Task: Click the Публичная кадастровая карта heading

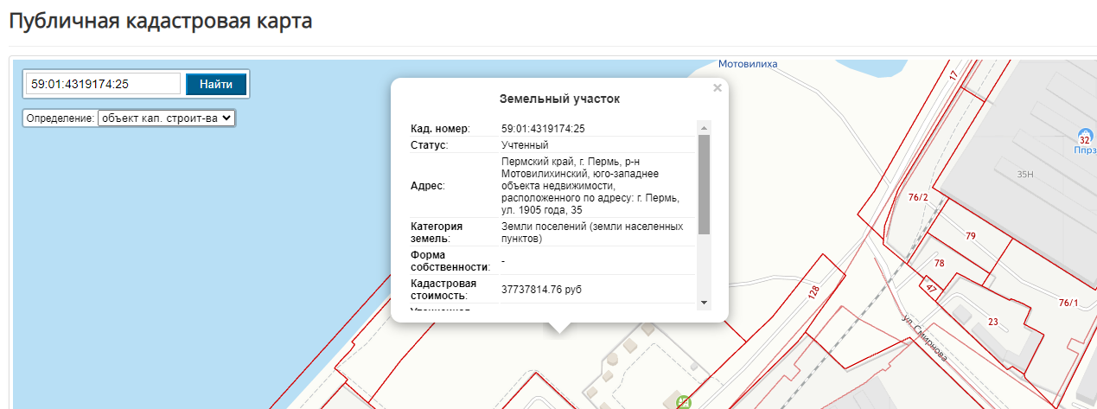Action: coord(160,21)
